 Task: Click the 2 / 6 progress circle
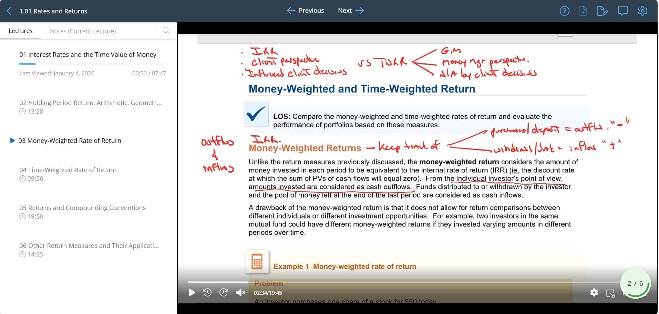pos(635,283)
